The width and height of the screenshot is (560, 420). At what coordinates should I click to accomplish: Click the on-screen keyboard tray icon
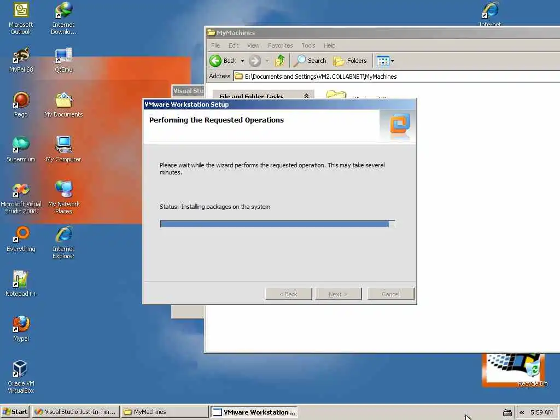pos(507,413)
